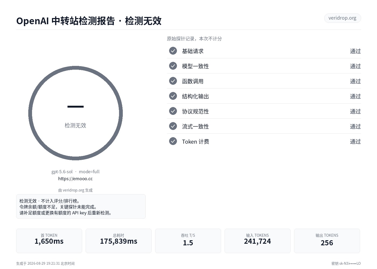Select the 总耗时 175,839ms card
377x269 pixels.
(x=118, y=241)
